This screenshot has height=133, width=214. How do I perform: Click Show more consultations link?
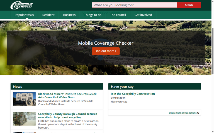click(183, 113)
